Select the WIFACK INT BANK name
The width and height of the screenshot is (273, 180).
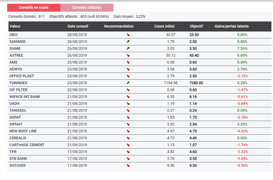point(25,97)
